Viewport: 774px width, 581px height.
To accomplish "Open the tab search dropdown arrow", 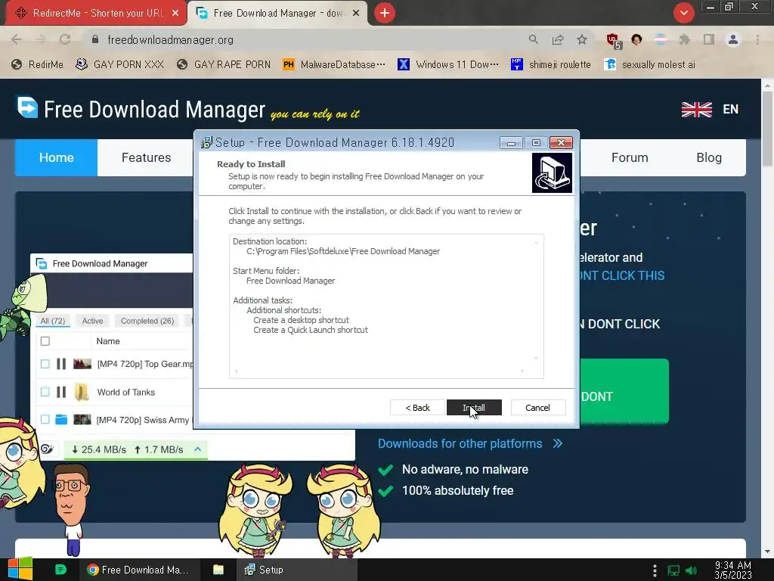I will tap(683, 13).
